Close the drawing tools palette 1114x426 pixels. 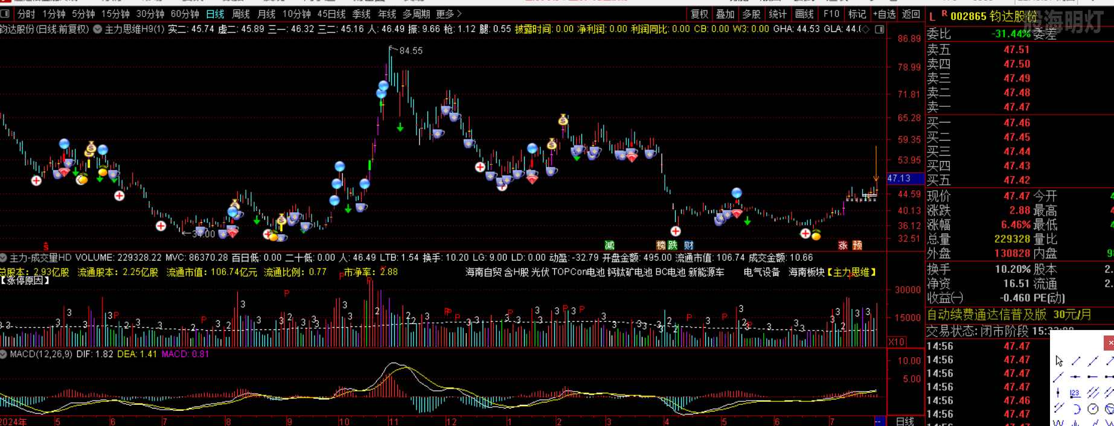pos(1110,343)
